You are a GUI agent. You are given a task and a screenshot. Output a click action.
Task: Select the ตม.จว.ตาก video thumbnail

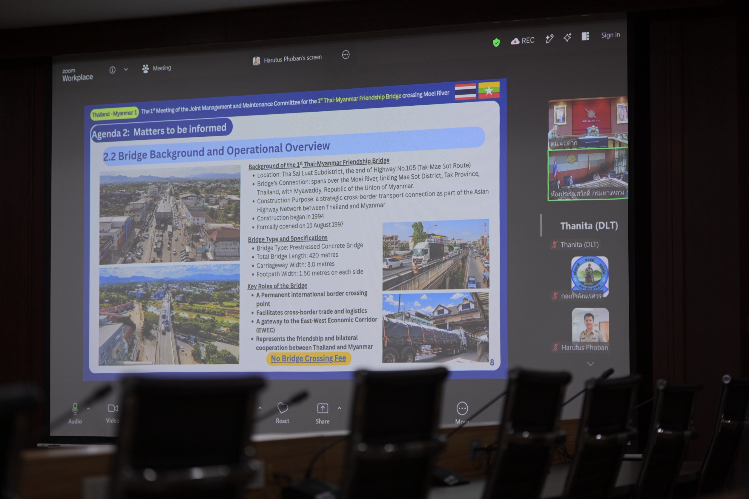click(587, 123)
